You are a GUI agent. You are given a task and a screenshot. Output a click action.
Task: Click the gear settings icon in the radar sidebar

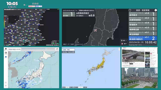click(6, 86)
